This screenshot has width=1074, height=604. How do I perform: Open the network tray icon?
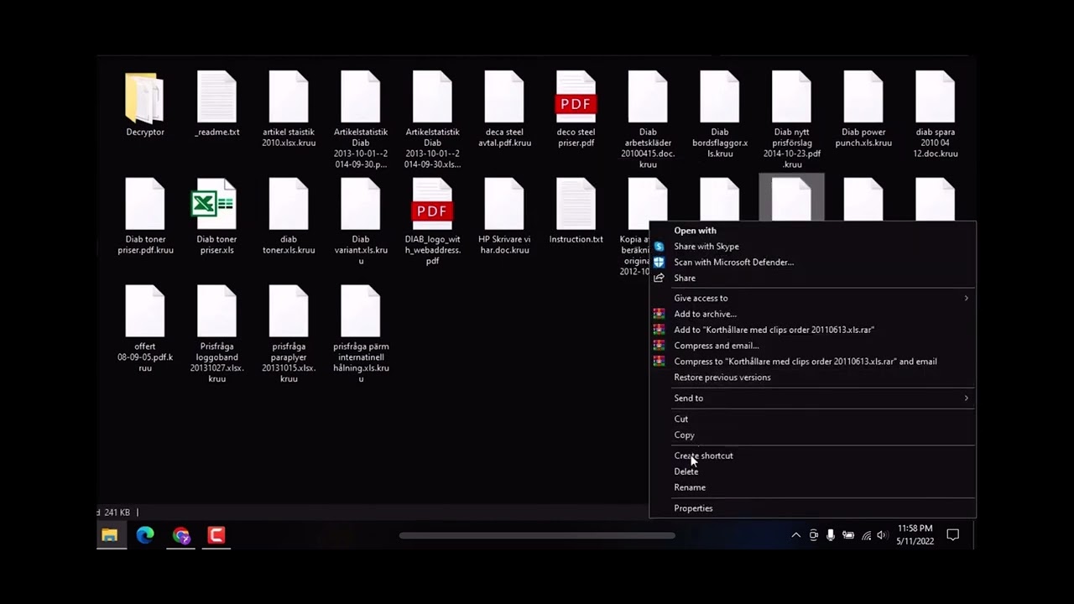(x=866, y=535)
